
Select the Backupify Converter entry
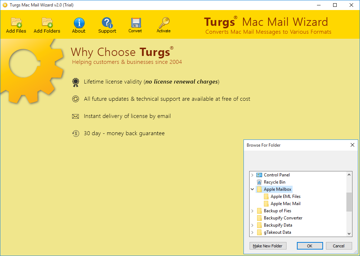click(283, 218)
